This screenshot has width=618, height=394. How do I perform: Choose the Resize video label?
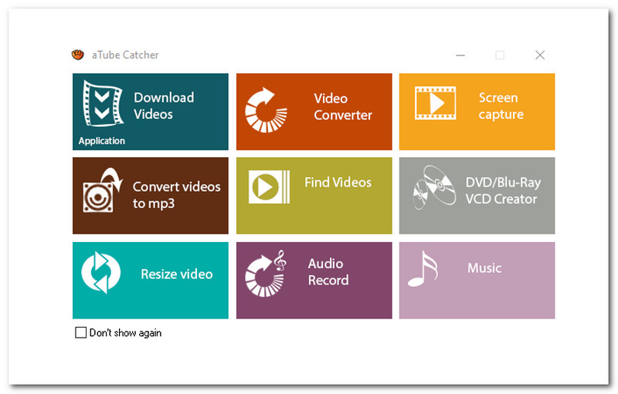(177, 274)
